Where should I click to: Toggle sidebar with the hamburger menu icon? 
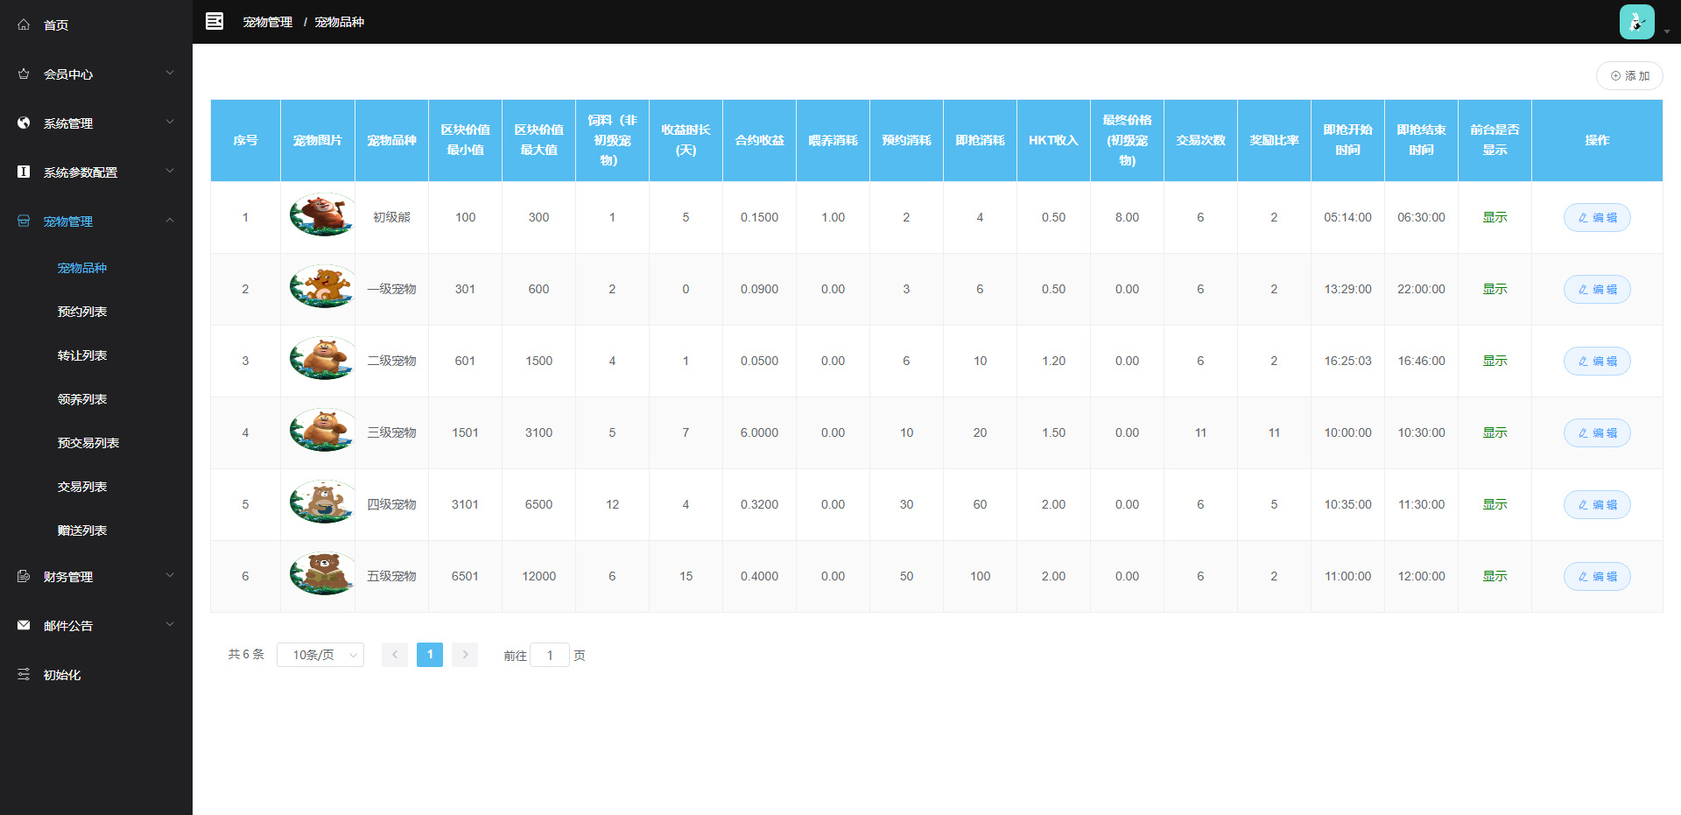[215, 21]
